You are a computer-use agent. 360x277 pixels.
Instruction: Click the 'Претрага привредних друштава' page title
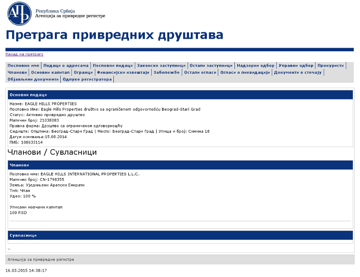(x=114, y=35)
